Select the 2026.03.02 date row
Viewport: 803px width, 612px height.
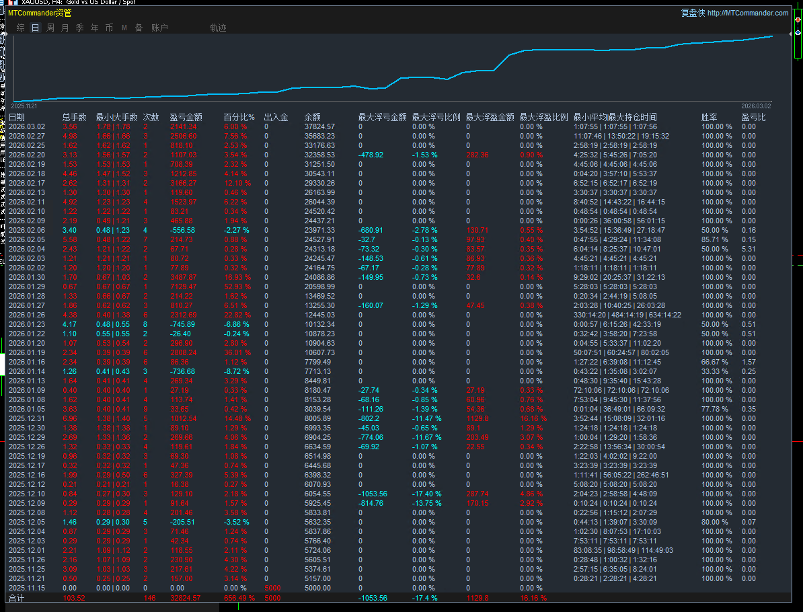[27, 126]
